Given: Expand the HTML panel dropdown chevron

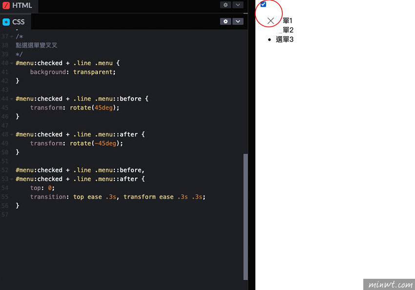Looking at the screenshot, I should tap(238, 5).
